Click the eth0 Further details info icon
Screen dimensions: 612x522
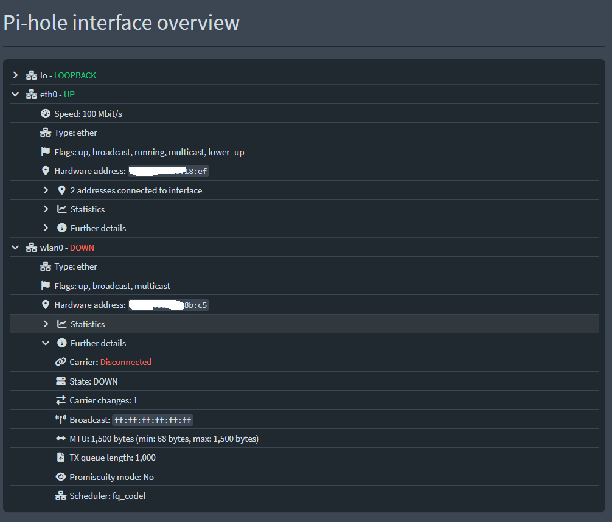click(x=61, y=228)
